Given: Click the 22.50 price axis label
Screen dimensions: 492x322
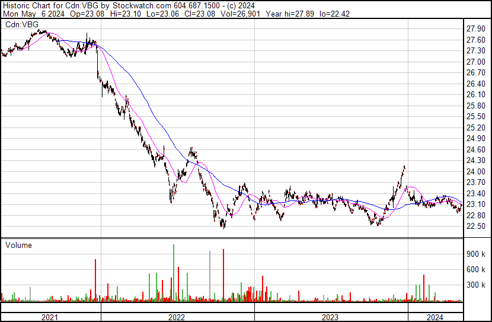Looking at the screenshot, I should (475, 227).
